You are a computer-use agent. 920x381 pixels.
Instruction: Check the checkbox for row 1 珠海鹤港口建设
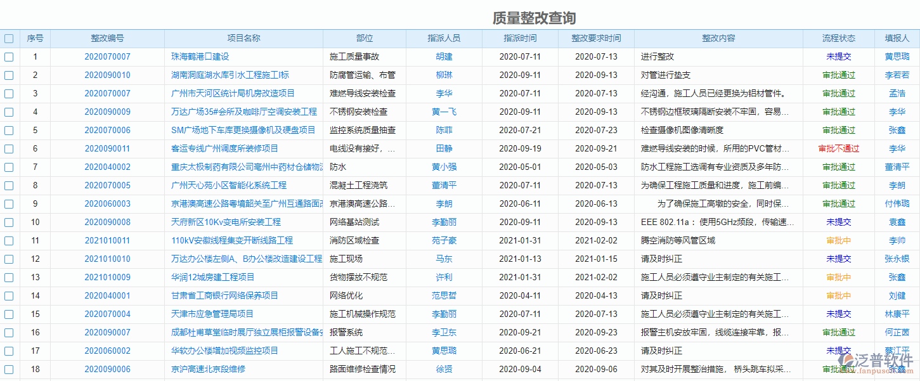[x=9, y=56]
